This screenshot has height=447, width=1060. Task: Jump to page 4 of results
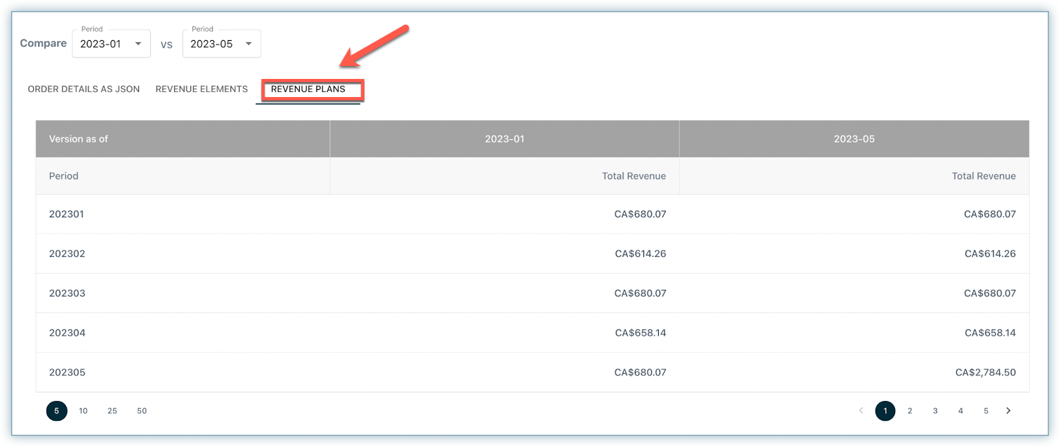(x=960, y=411)
